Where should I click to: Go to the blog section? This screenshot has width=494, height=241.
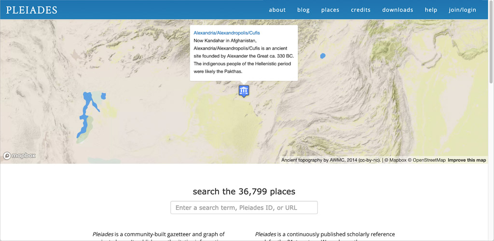click(303, 10)
